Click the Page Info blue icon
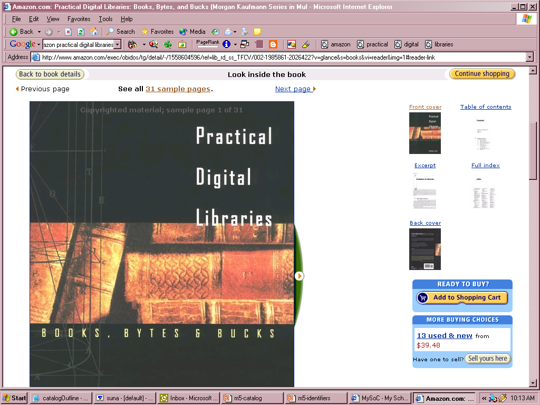Viewport: 540px width, 405px height. 226,44
